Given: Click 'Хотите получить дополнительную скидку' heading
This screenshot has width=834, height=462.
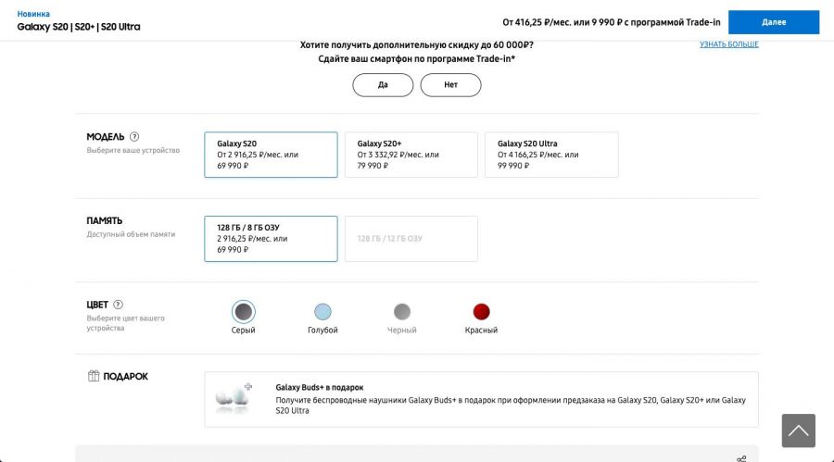Looking at the screenshot, I should pyautogui.click(x=417, y=45).
